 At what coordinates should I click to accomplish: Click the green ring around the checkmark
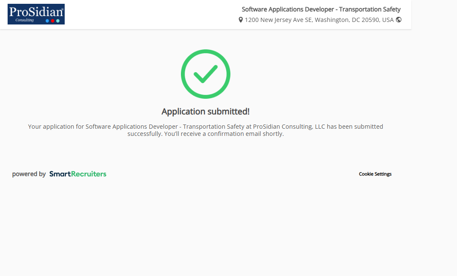(183, 74)
